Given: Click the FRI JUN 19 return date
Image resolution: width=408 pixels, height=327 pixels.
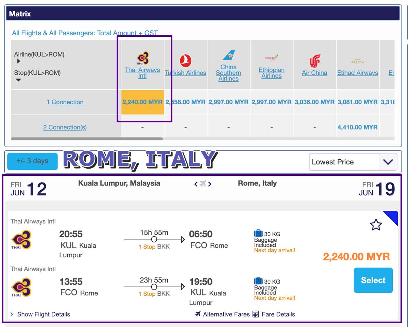Looking at the screenshot, I should pyautogui.click(x=377, y=189).
